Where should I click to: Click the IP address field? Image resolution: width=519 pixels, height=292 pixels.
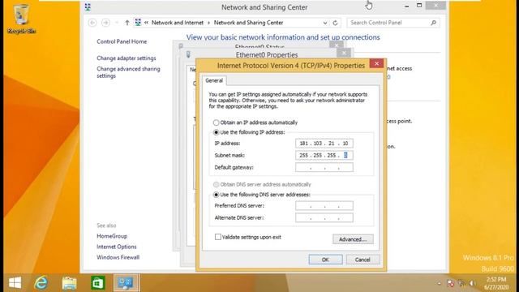tap(324, 144)
